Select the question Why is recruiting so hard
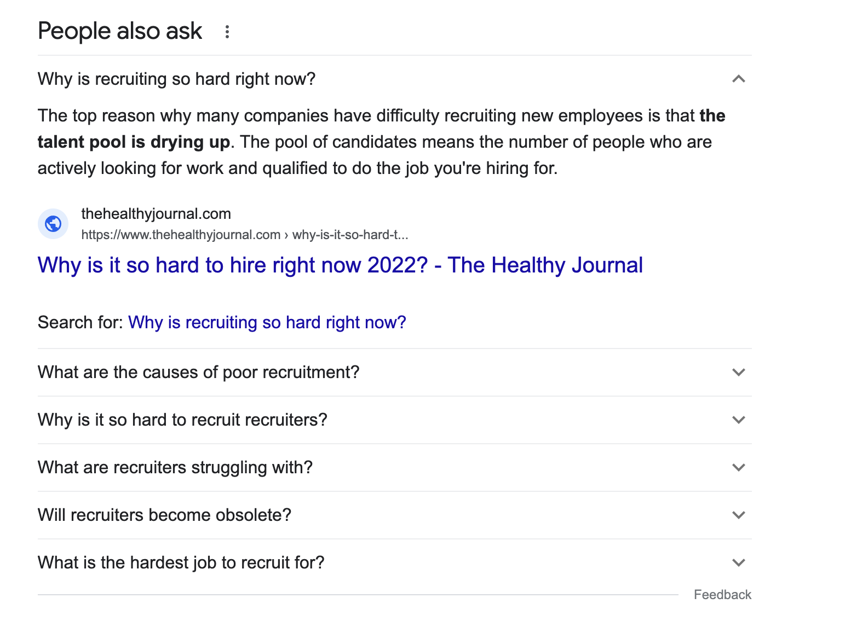851x627 pixels. 176,79
